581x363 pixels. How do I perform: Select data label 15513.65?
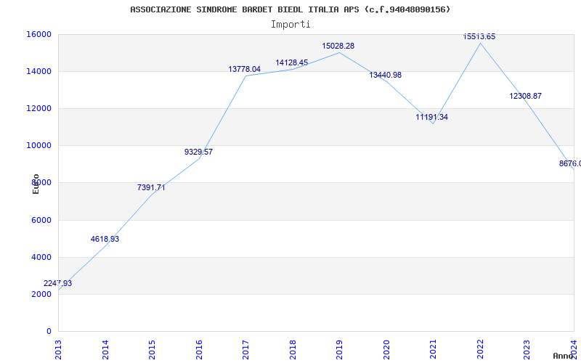point(479,37)
